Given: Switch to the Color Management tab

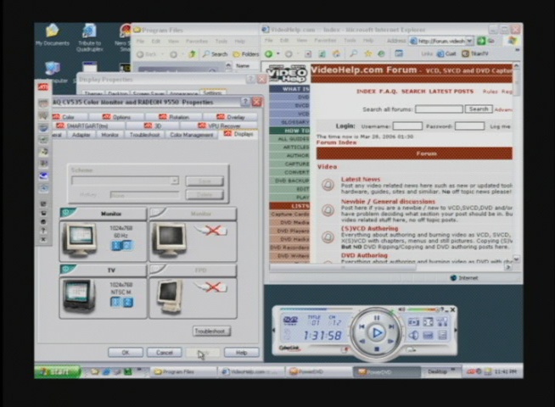Looking at the screenshot, I should [x=192, y=135].
